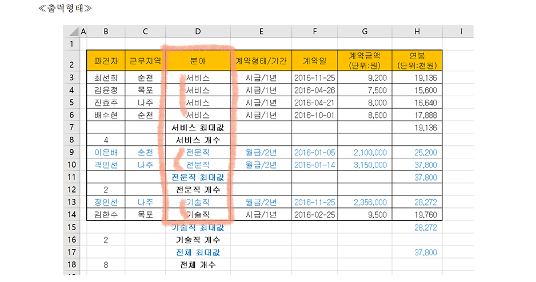Image resolution: width=536 pixels, height=282 pixels.
Task: Select the cell containing 김윤정
Action: pos(106,90)
